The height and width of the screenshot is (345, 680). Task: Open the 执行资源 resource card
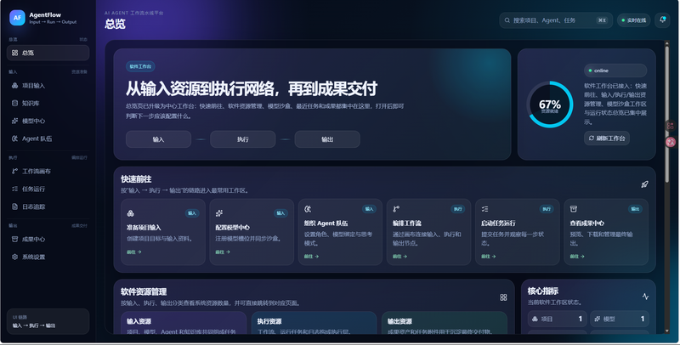pos(314,323)
